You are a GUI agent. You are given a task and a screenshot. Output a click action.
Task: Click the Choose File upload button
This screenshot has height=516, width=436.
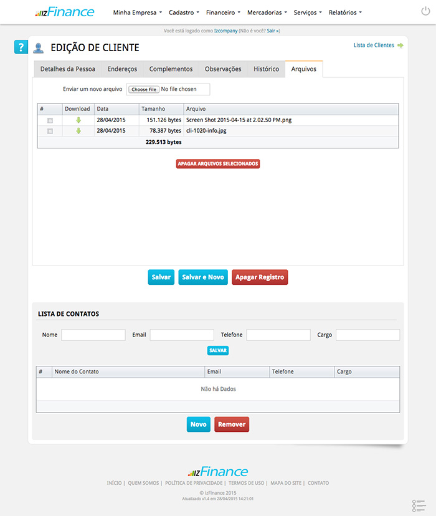coord(144,89)
